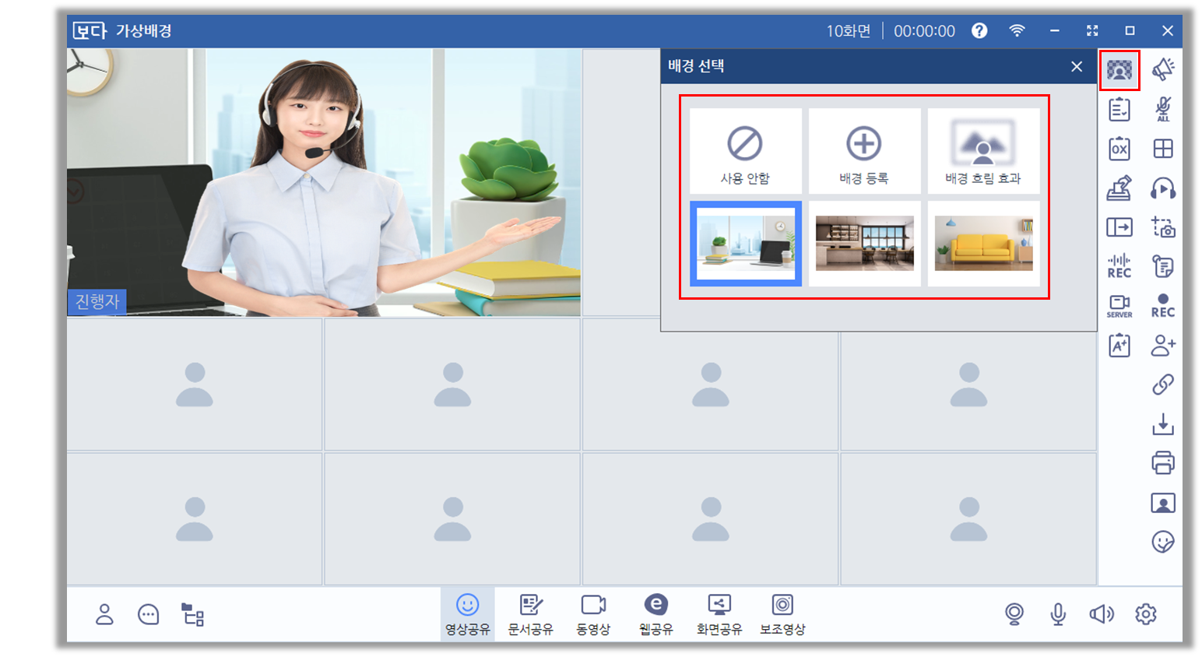
Task: Click the 진행자 label on video
Action: click(x=97, y=301)
